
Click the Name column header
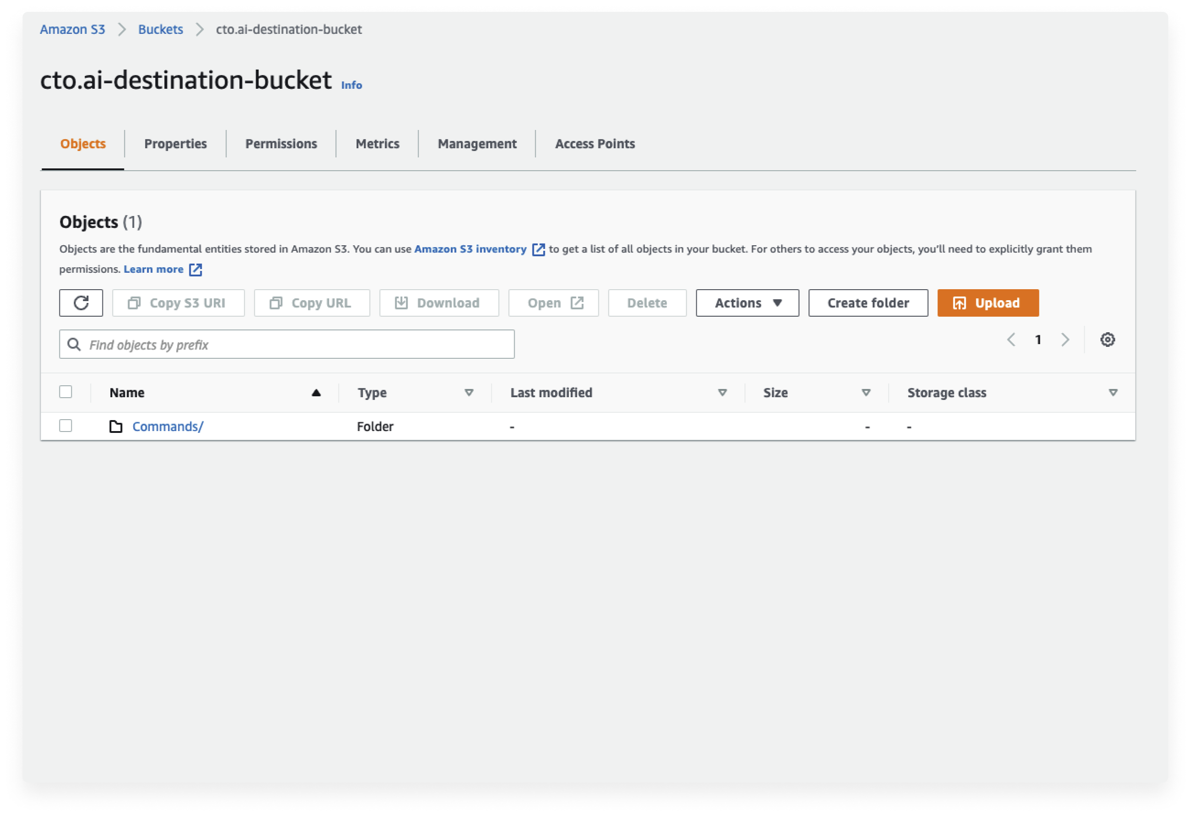point(127,393)
